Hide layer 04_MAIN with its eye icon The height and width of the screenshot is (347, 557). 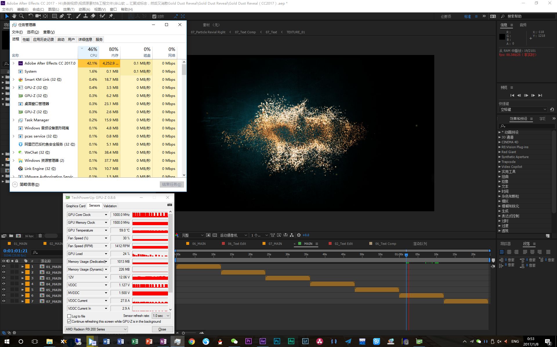tap(4, 284)
